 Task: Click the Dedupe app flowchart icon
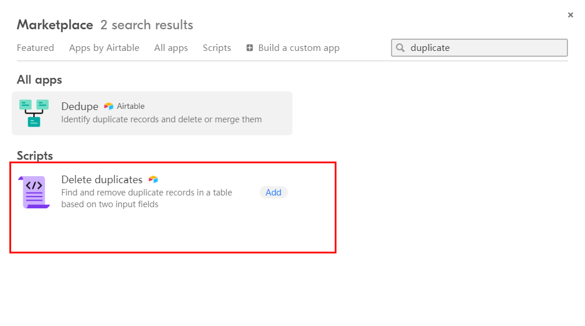pos(34,114)
